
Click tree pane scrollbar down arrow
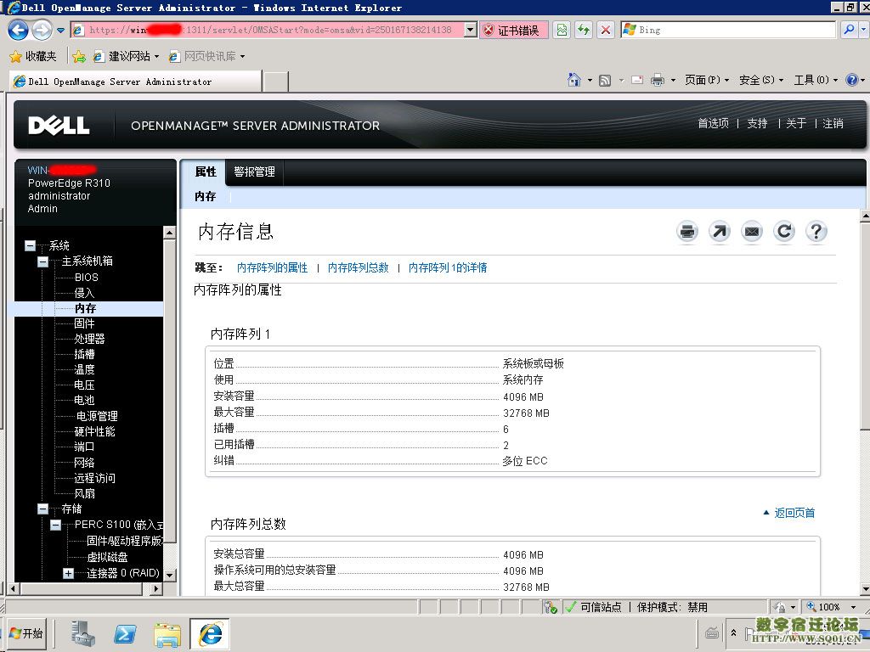pyautogui.click(x=170, y=575)
